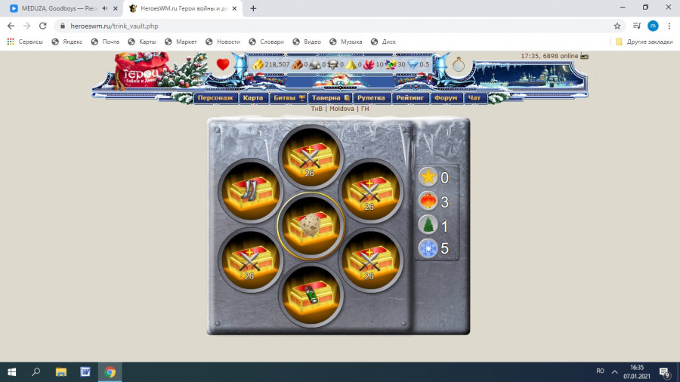Click the wood resource icon

297,64
